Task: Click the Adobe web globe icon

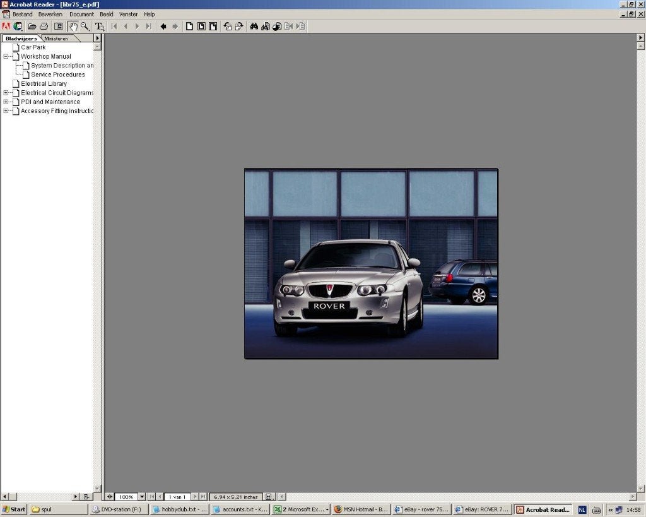Action: 17,27
